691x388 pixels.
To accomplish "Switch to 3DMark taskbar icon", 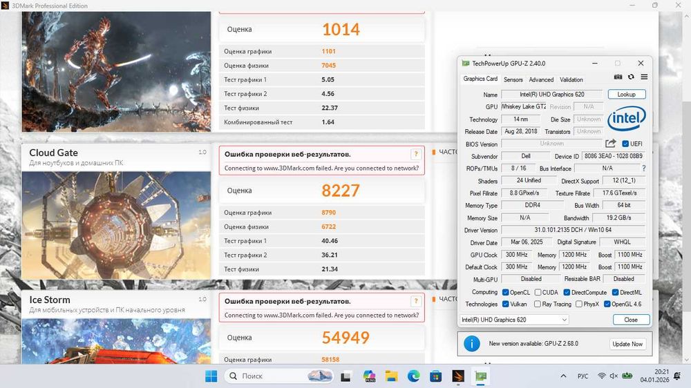I will tap(458, 376).
